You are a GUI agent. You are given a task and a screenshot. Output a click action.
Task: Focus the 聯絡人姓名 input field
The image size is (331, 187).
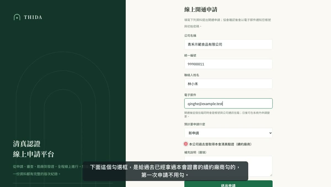coord(228,84)
